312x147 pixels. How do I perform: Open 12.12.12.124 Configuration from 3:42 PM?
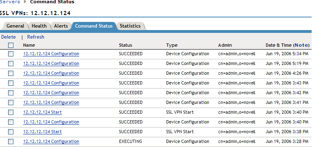click(x=51, y=93)
